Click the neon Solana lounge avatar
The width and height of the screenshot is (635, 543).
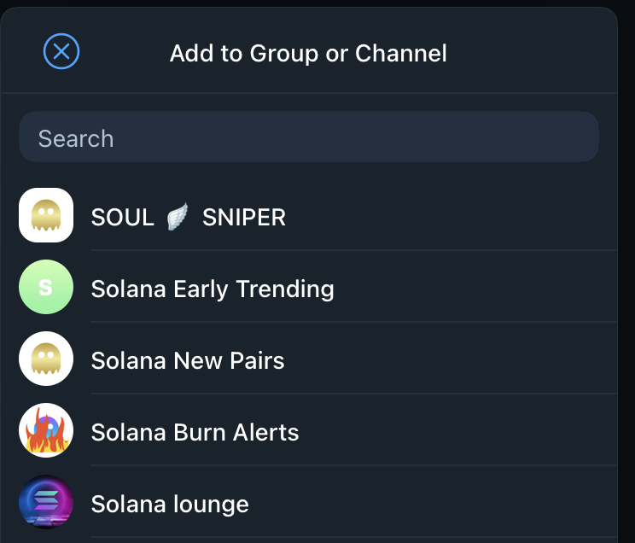pos(46,503)
